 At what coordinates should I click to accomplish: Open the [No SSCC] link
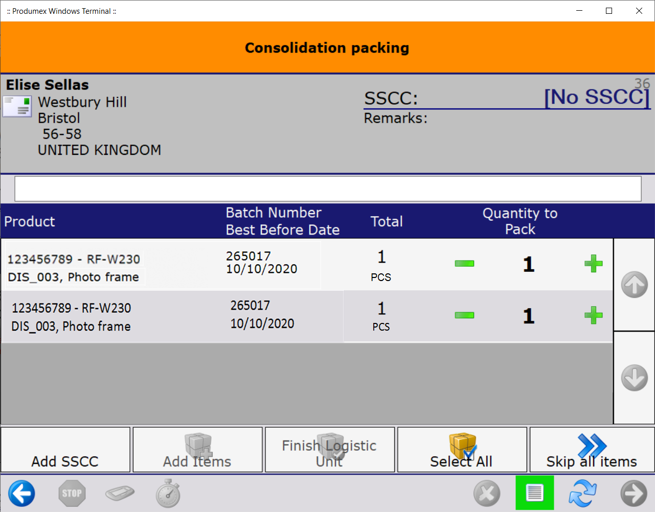pyautogui.click(x=596, y=97)
